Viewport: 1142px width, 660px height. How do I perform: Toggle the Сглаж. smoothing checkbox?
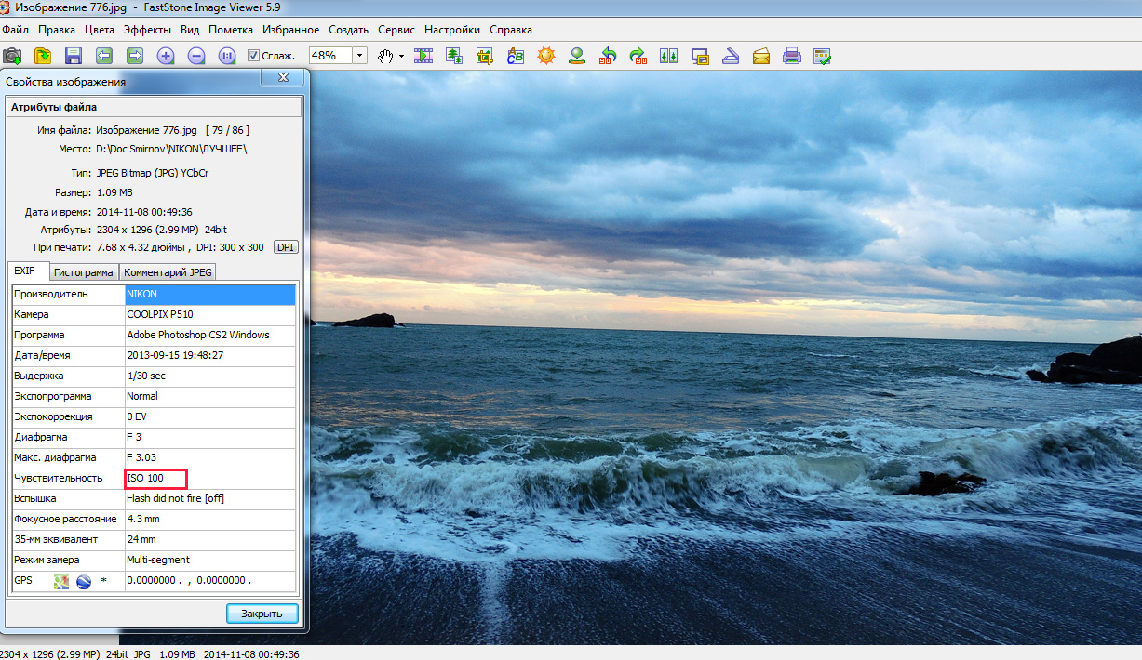[x=253, y=56]
